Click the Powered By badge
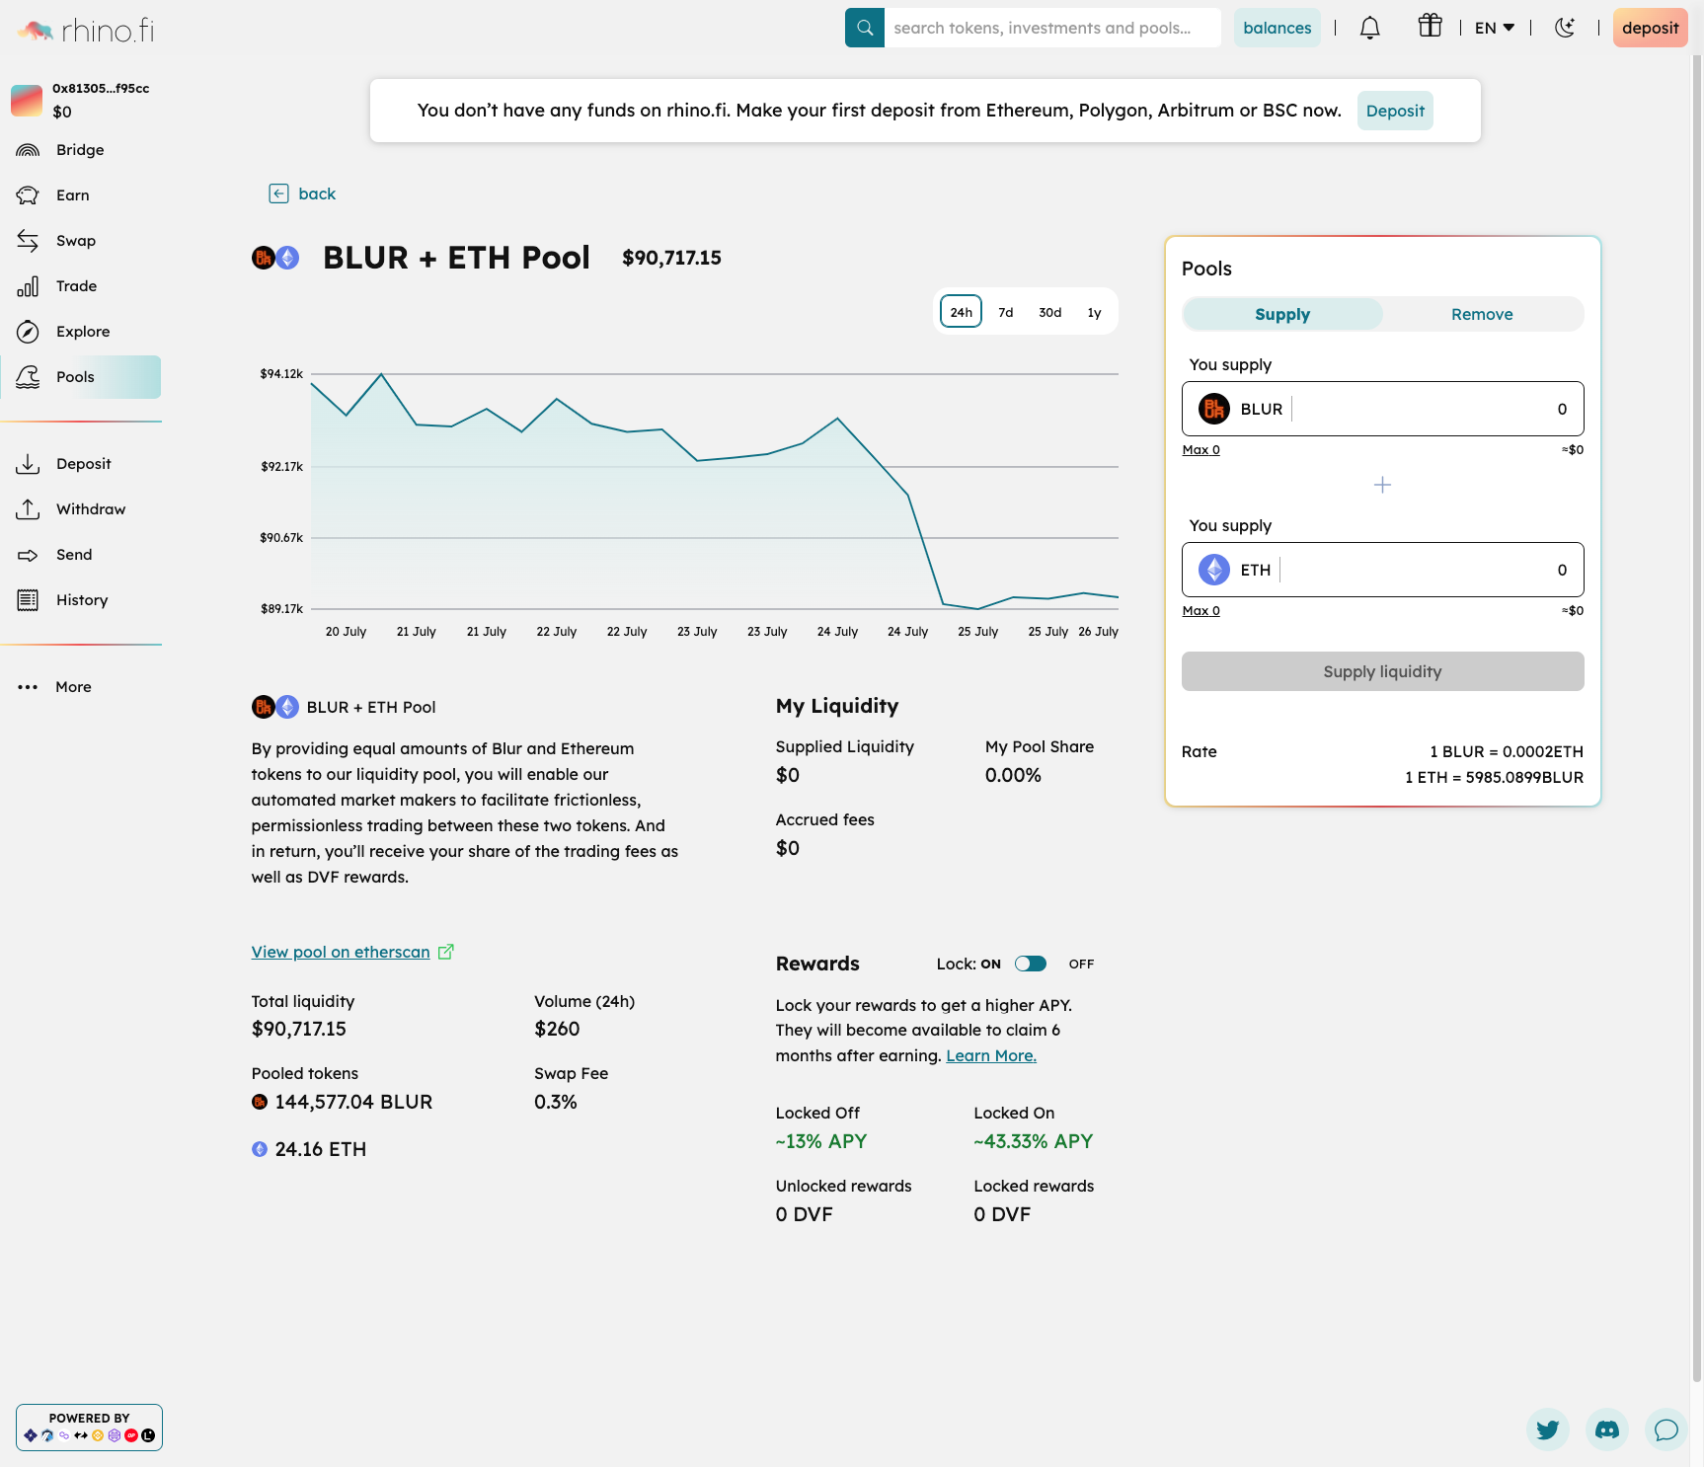Viewport: 1704px width, 1468px height. pyautogui.click(x=89, y=1427)
